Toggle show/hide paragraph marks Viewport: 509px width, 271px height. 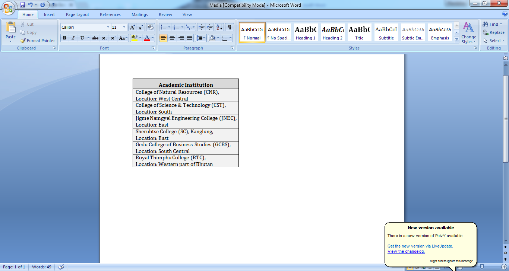click(x=230, y=27)
